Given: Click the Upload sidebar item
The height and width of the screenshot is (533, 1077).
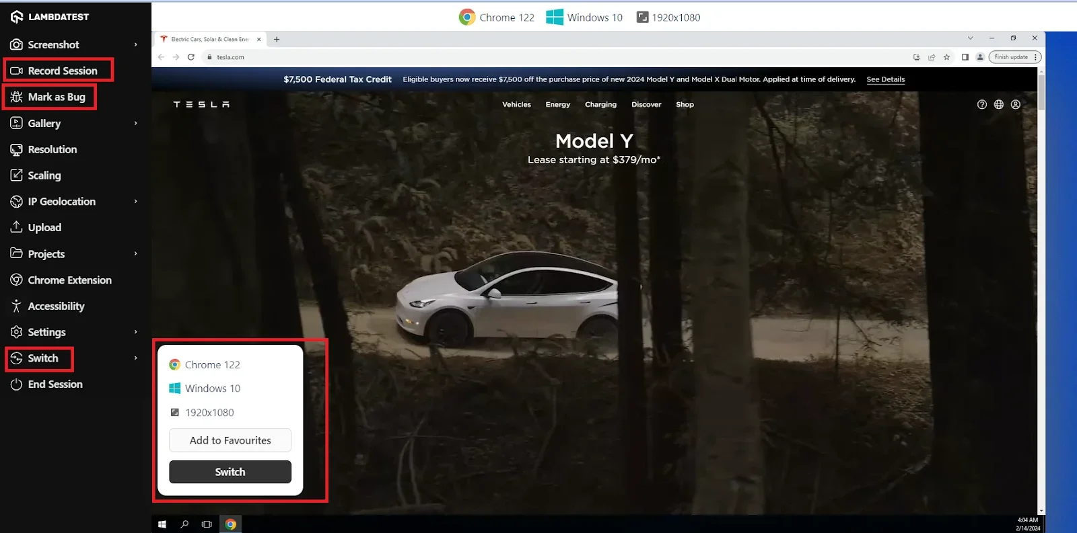Looking at the screenshot, I should click(44, 227).
